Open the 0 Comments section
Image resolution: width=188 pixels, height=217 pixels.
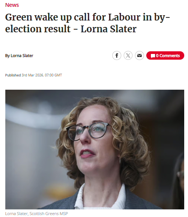pyautogui.click(x=165, y=55)
